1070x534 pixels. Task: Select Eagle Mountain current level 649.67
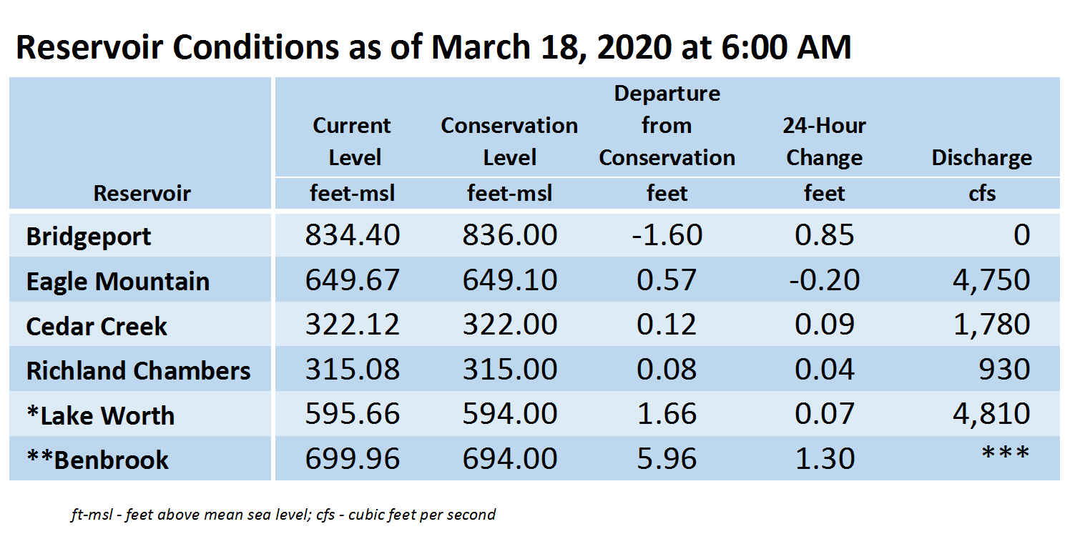(353, 280)
